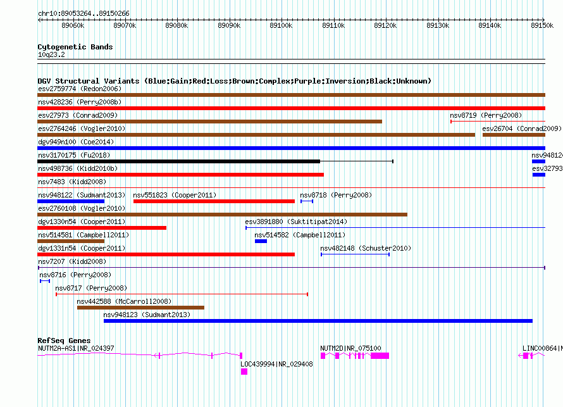Select the RefSeq Genes track heading
The image size is (563, 407).
(x=64, y=341)
